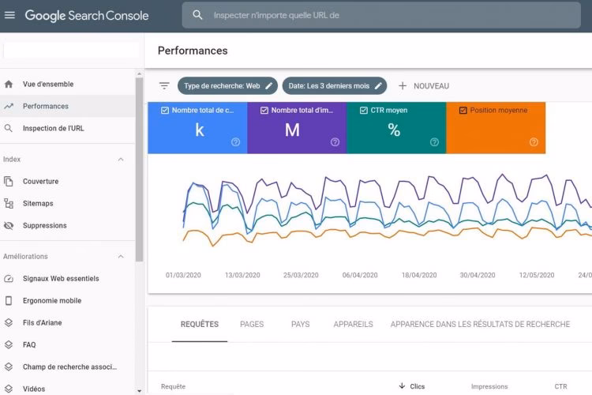Click the Requête column header text

coord(173,386)
